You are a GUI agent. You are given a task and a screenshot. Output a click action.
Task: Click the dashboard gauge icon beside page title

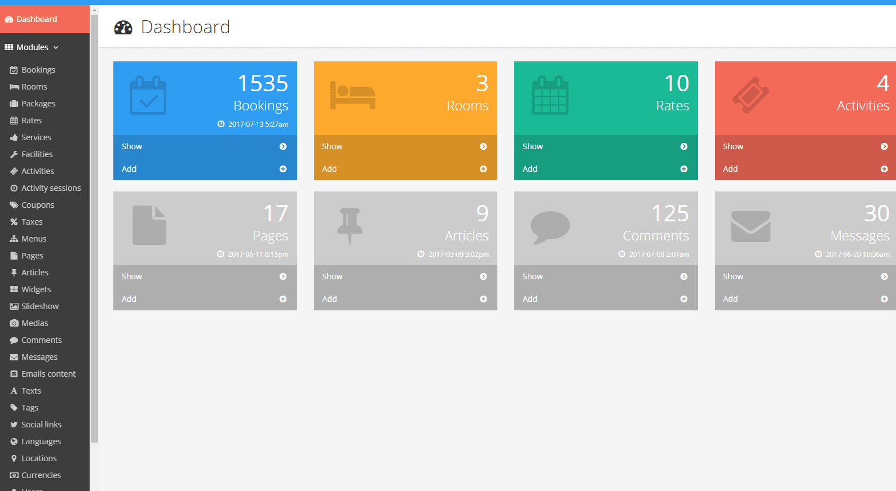(x=123, y=27)
